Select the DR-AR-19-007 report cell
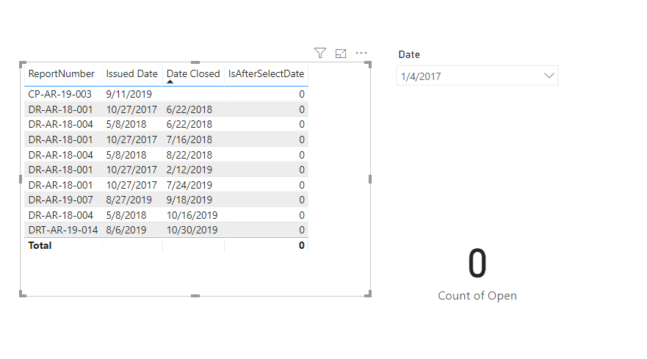 [61, 200]
